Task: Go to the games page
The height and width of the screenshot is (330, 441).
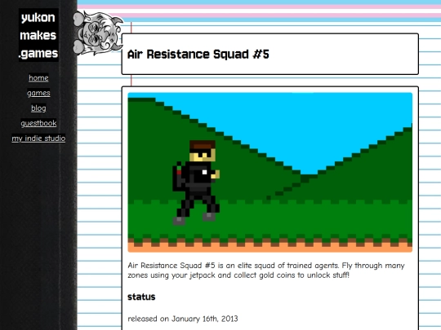Action: 38,93
